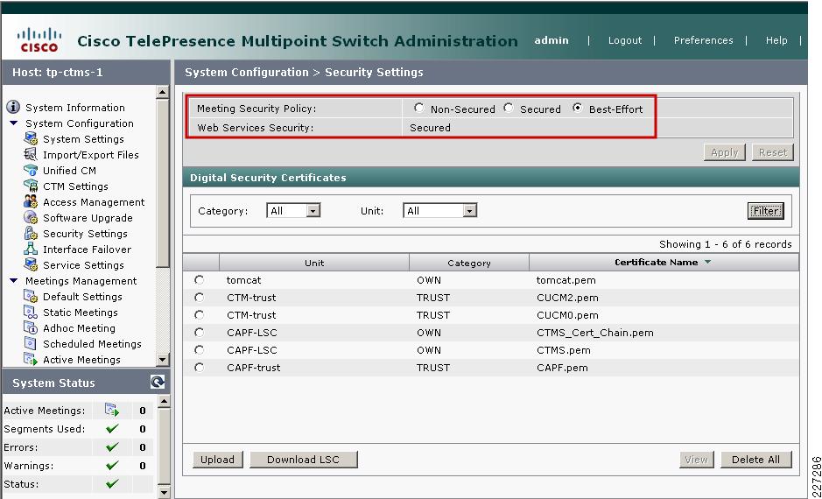Collapse the Meetings Management tree
Viewport: 822px width, 499px height.
coord(14,281)
